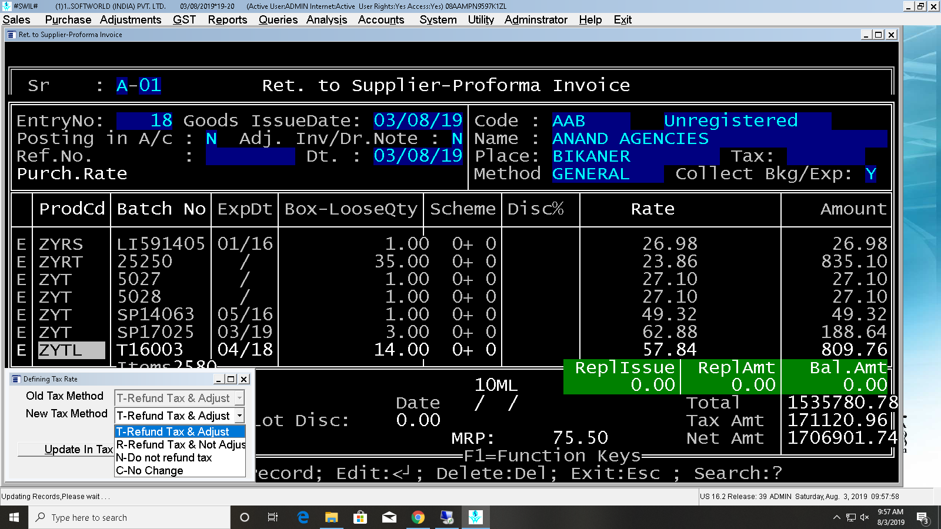Minimize the Defining Tax Rate dialog
The height and width of the screenshot is (529, 941).
click(x=218, y=379)
